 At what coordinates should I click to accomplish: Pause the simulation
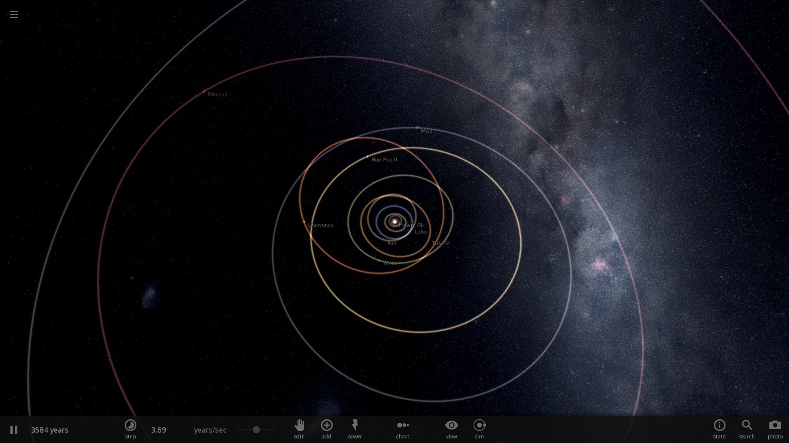click(x=14, y=430)
